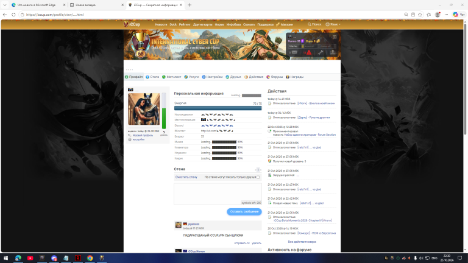
Task: Open Microsoft Edge from the taskbar
Action: click(18, 258)
